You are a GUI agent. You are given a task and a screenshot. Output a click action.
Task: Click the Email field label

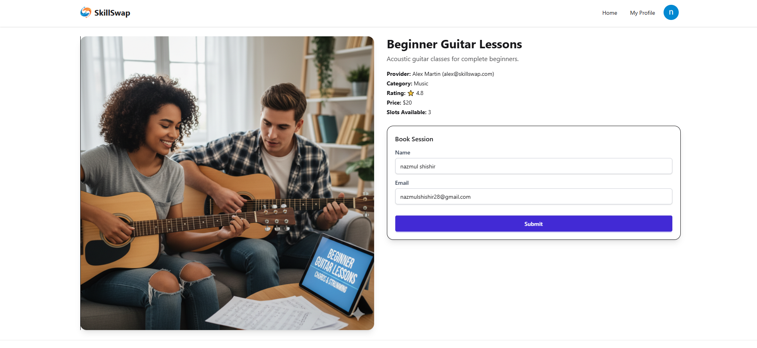402,183
